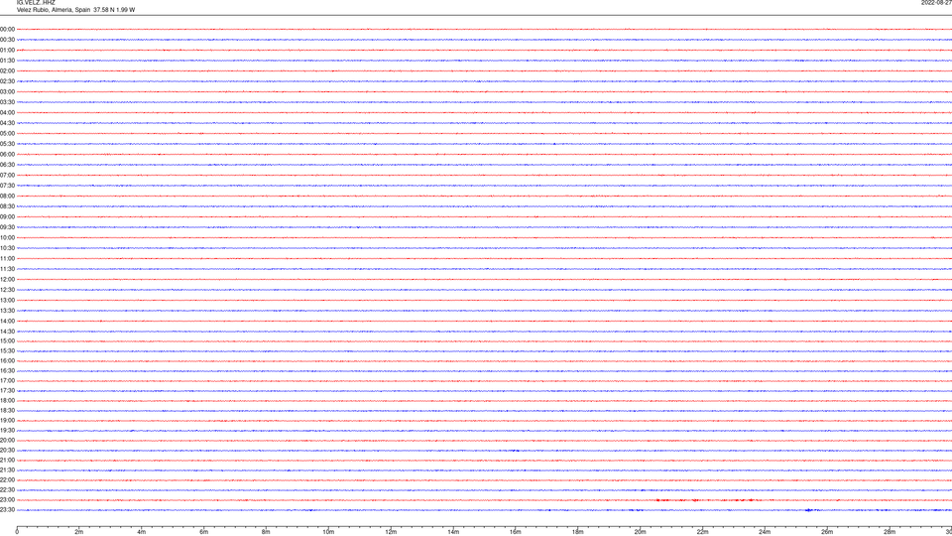
Task: Click the 2m tick label on time axis
Action: 79,532
